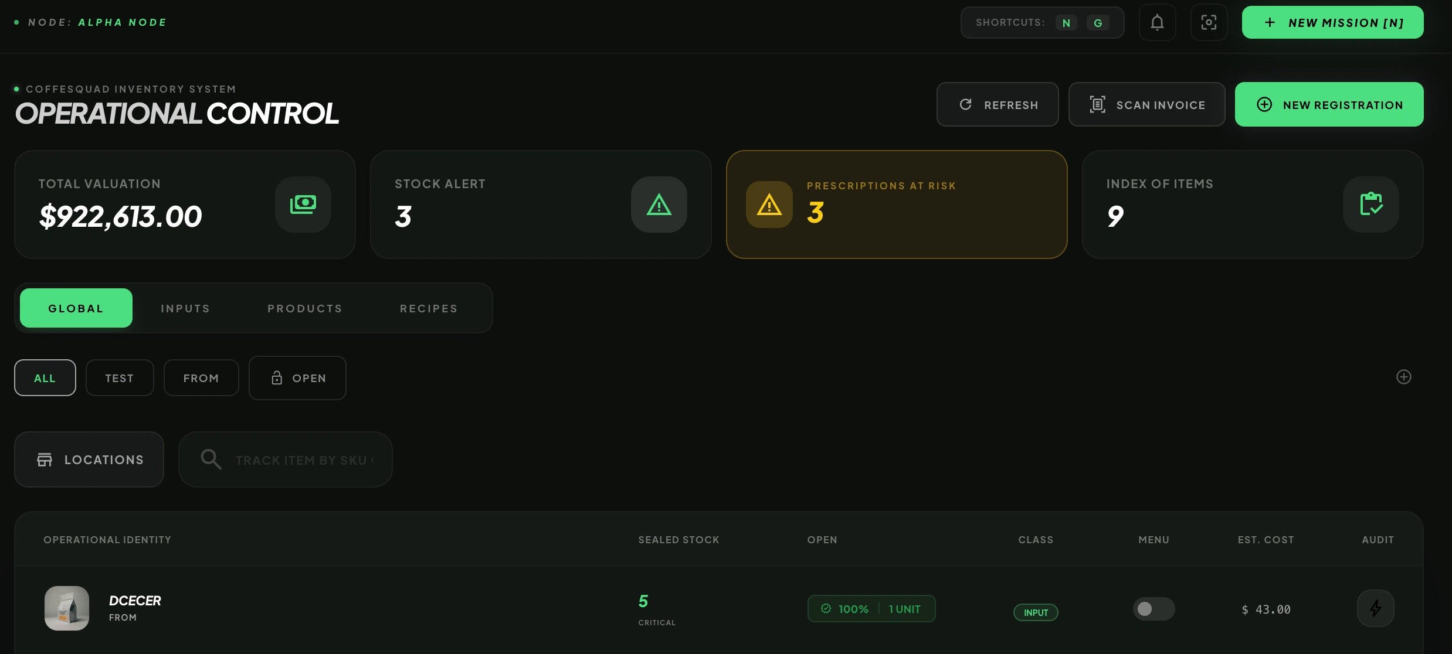Switch to the Recipes tab

[429, 308]
